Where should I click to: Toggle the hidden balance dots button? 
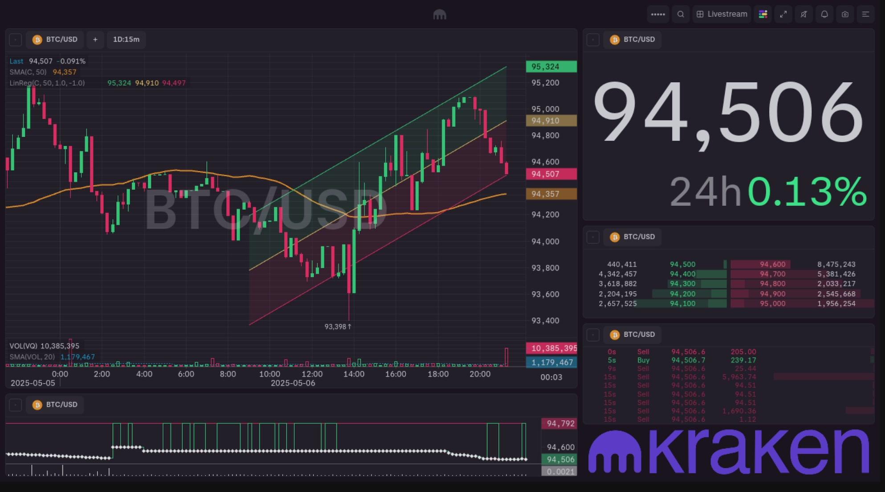point(658,14)
